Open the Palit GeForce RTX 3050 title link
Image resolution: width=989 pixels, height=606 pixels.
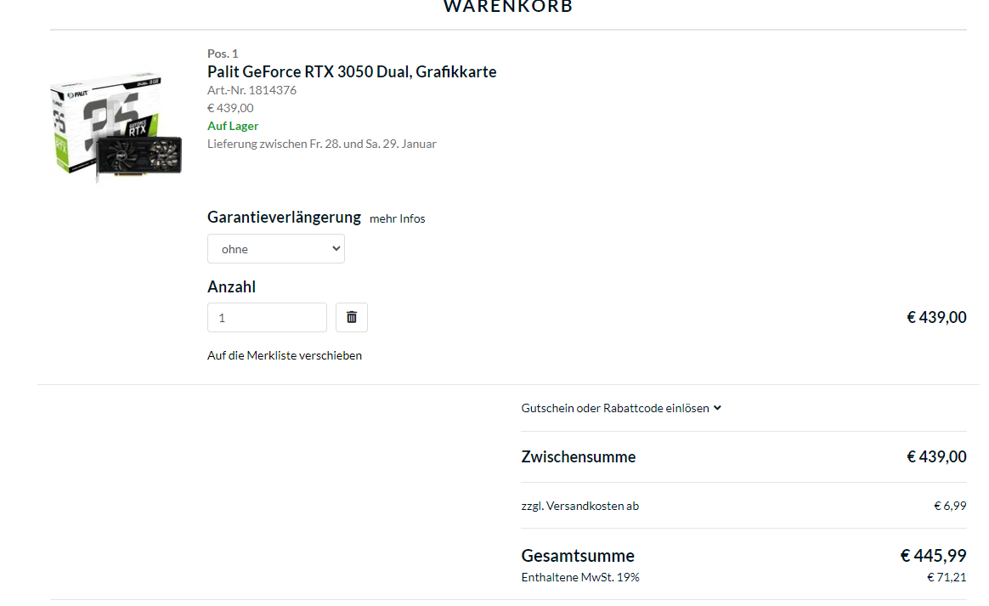[x=352, y=71]
